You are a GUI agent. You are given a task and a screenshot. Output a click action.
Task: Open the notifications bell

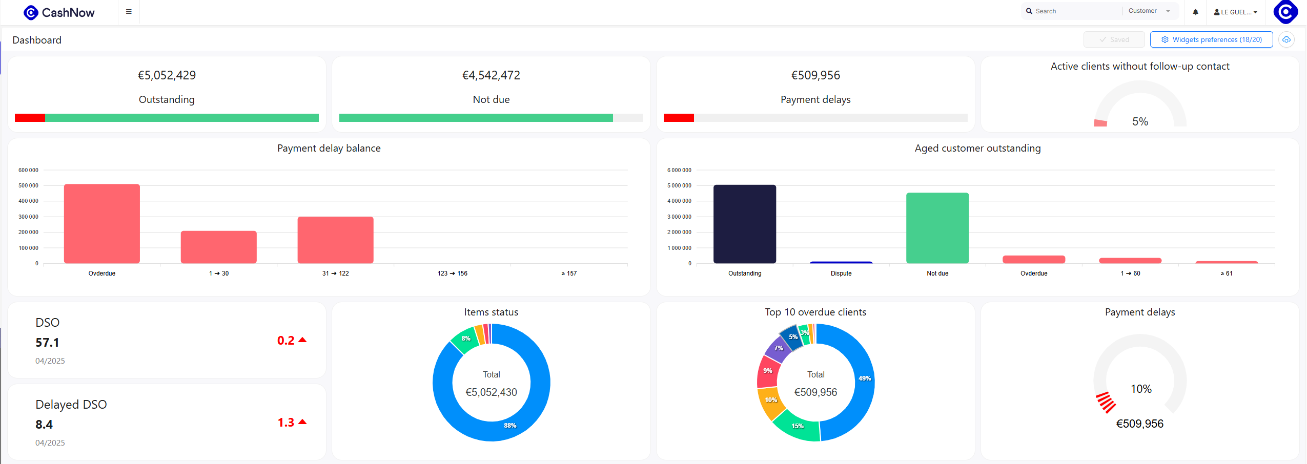tap(1195, 12)
